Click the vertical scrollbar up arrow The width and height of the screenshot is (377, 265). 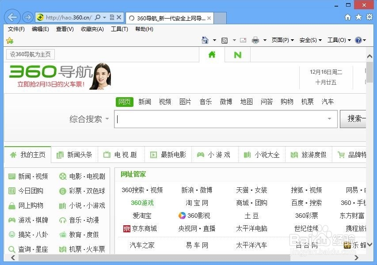pyautogui.click(x=369, y=57)
